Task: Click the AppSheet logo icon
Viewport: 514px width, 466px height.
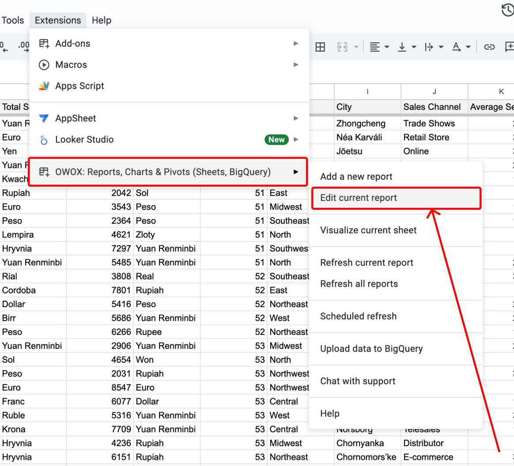Action: click(44, 118)
